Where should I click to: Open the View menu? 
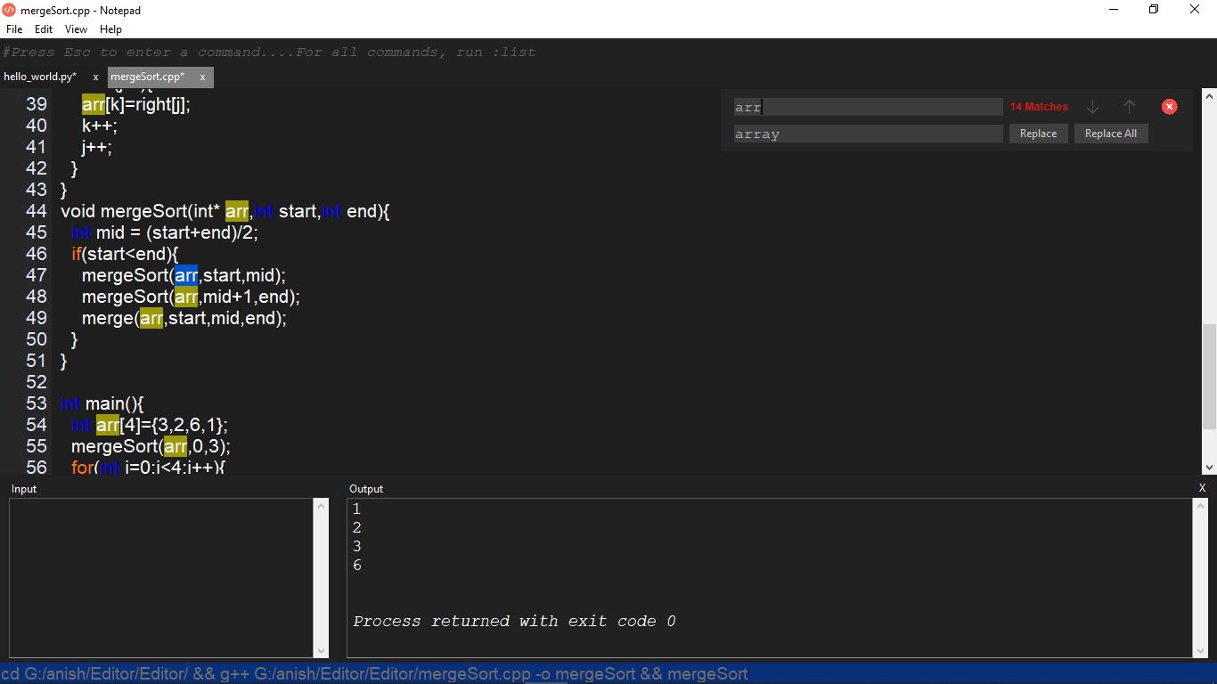(x=76, y=28)
